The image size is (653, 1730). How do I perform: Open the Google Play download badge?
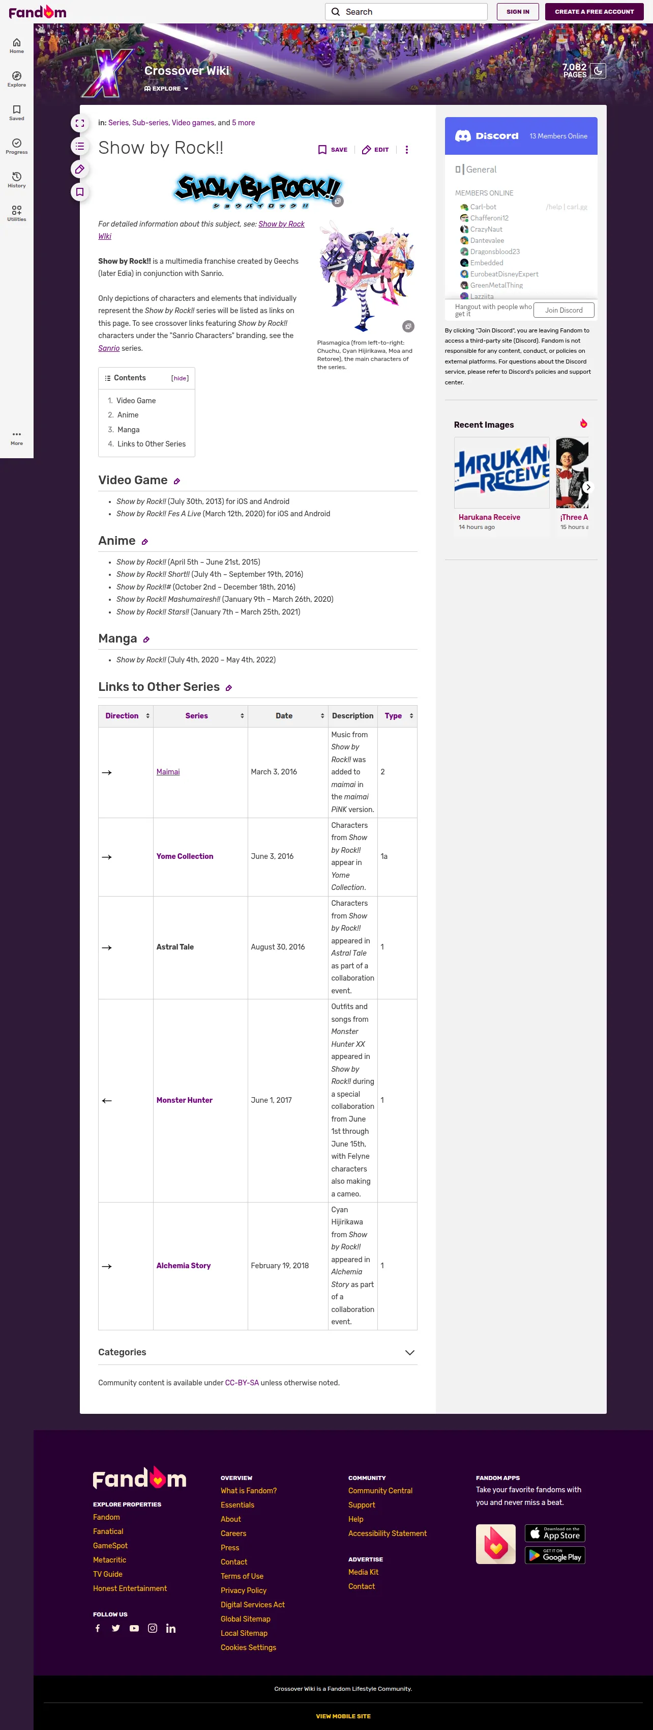pyautogui.click(x=555, y=1555)
